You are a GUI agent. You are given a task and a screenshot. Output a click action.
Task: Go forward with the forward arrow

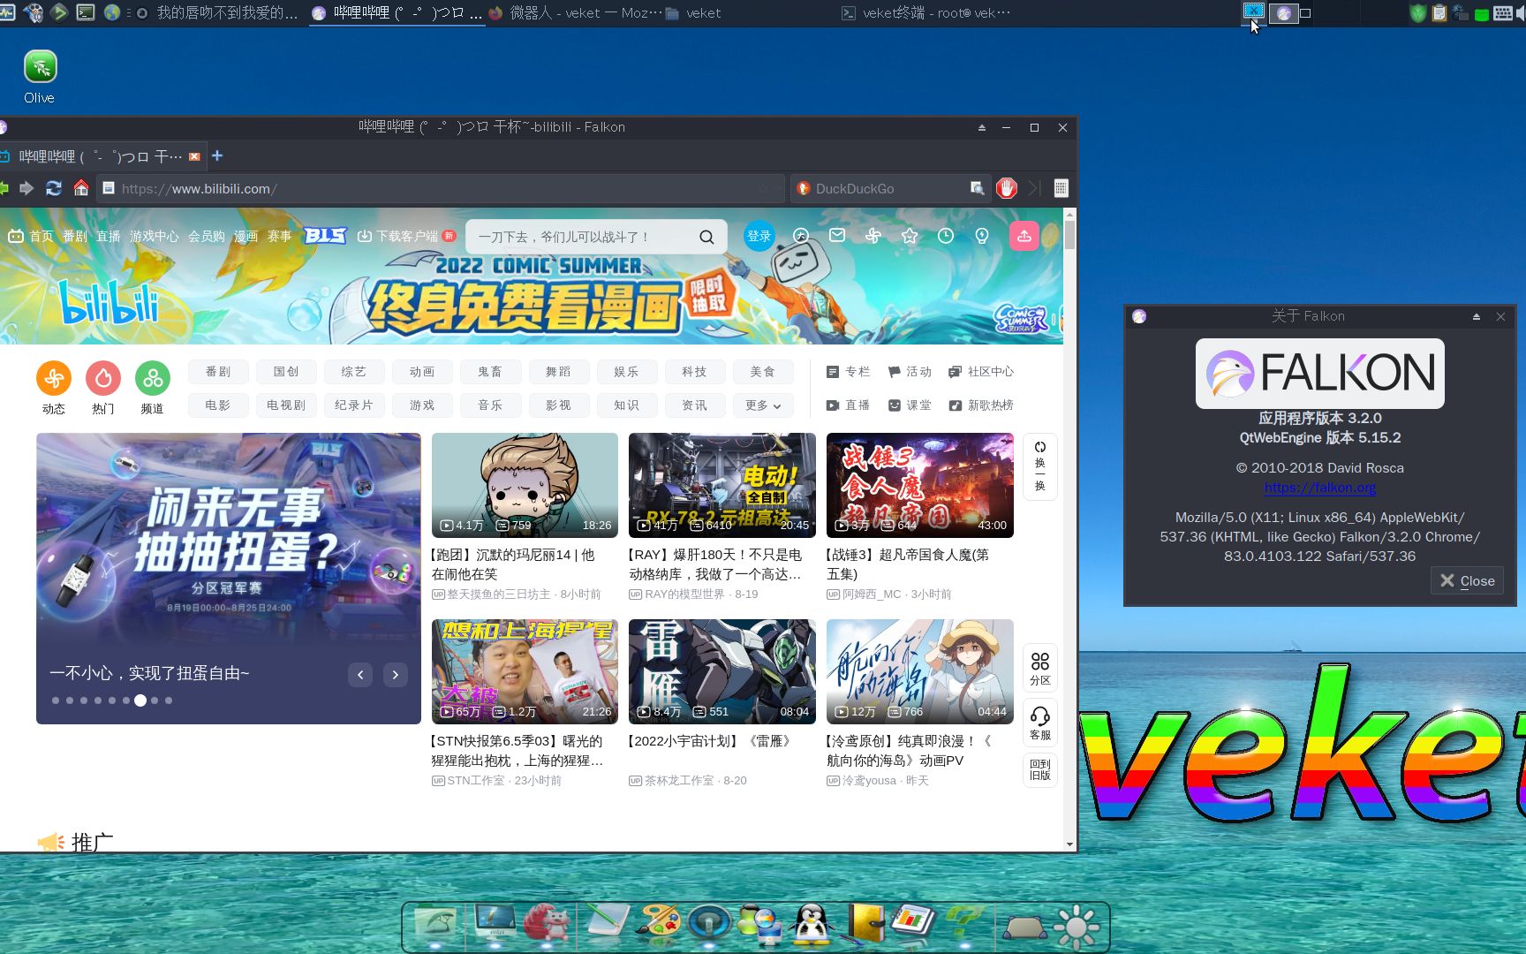26,188
